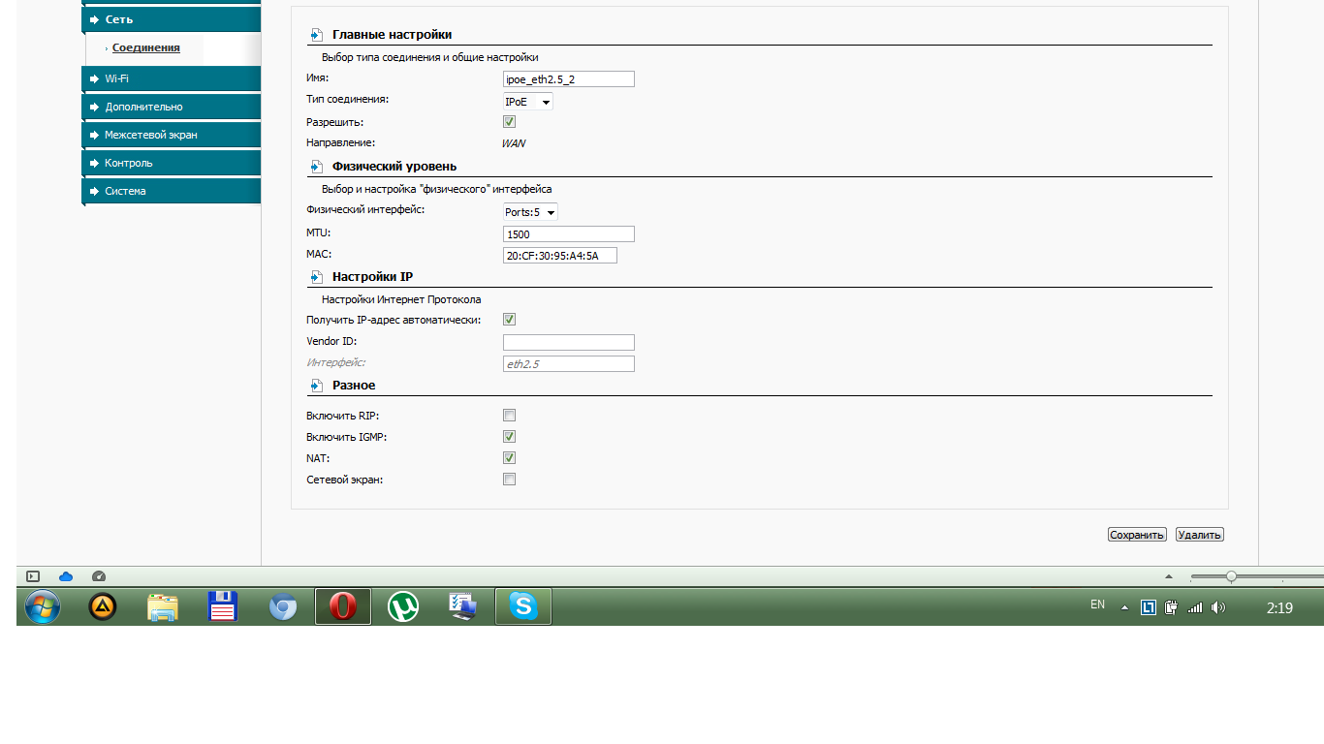Click the WAN direction value
The height and width of the screenshot is (744, 1324).
click(x=514, y=143)
